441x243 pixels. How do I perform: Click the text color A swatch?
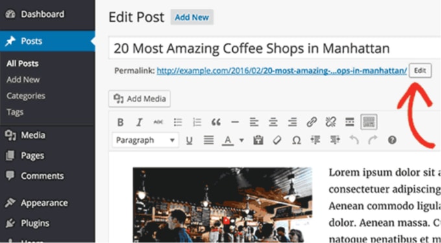228,140
